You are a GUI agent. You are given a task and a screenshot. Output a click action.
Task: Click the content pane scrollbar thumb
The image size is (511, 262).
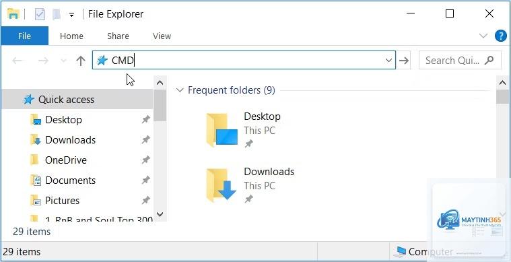coord(502,97)
